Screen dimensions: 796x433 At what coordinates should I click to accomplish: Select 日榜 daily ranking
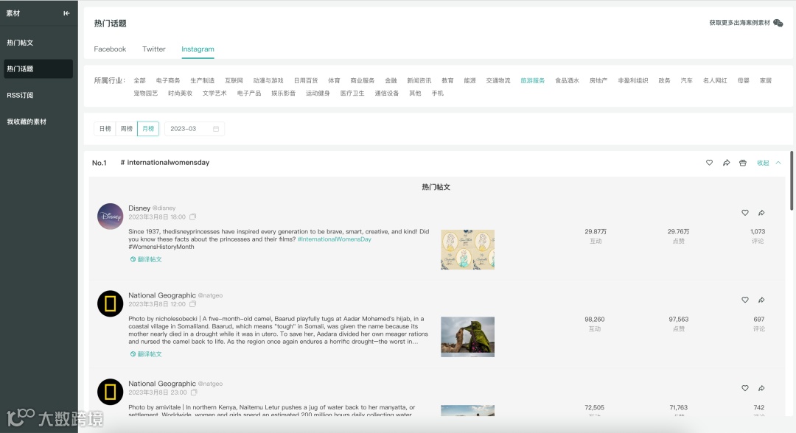click(x=105, y=129)
